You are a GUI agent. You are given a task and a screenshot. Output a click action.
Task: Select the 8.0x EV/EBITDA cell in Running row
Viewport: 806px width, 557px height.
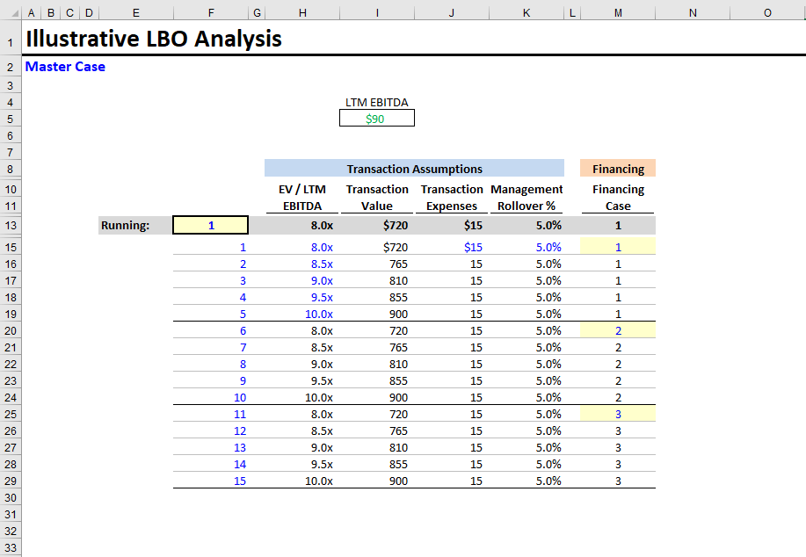click(x=302, y=225)
